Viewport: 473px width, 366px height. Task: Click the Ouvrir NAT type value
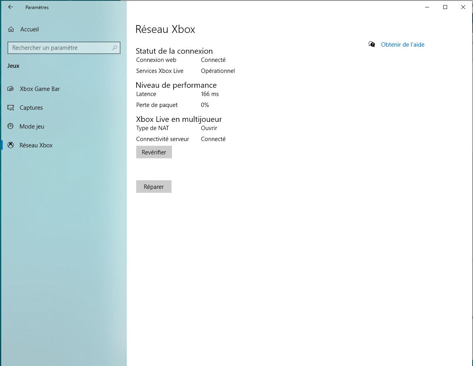click(x=209, y=128)
